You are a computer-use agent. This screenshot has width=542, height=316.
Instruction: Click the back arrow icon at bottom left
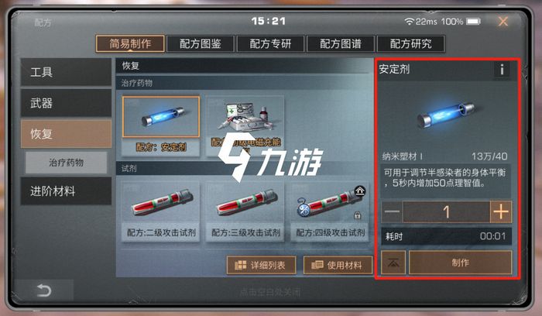[x=43, y=290]
